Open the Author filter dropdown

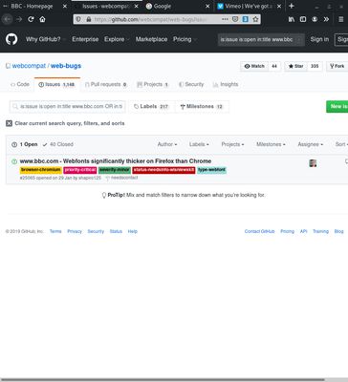[167, 144]
